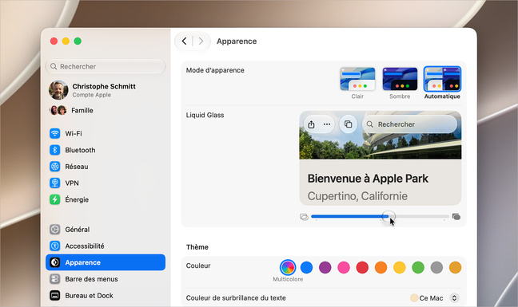Viewport: 518px width, 307px height.
Task: Click the transparent glass icon left of slider
Action: (304, 217)
